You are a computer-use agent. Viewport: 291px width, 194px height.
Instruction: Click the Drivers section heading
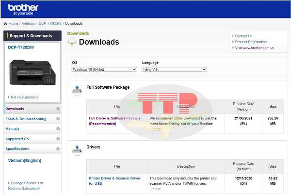(93, 147)
